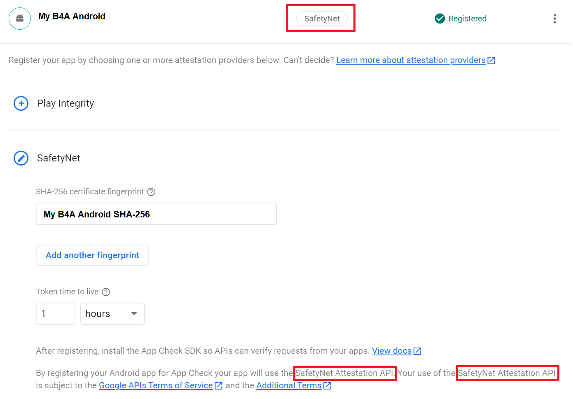Click the SafetyNet pencil edit icon
Image resolution: width=573 pixels, height=399 pixels.
pos(21,158)
